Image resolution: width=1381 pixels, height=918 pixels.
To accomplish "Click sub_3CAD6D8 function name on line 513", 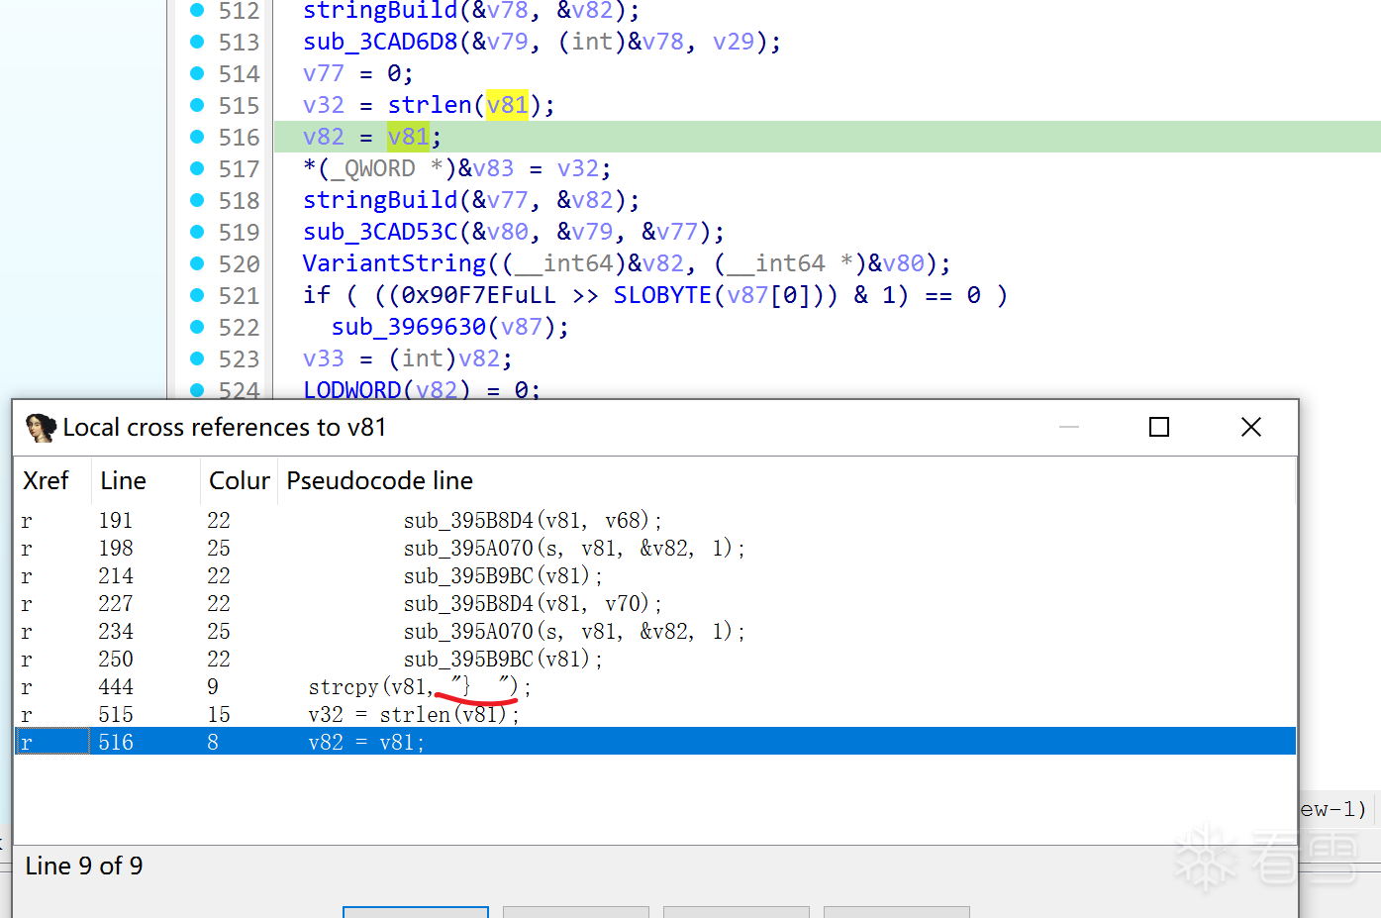I will point(380,42).
